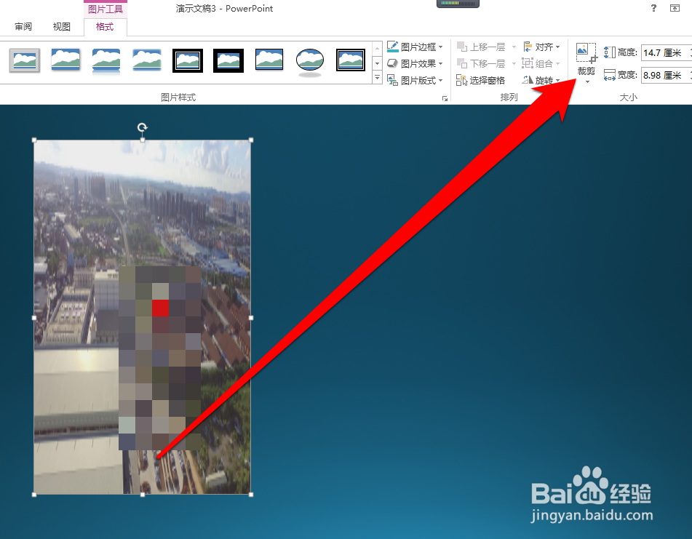Apply the fourth soft edge picture style
The height and width of the screenshot is (539, 692).
147,60
